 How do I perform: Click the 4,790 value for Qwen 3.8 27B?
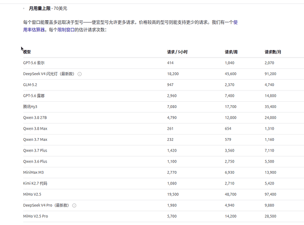[172, 117]
